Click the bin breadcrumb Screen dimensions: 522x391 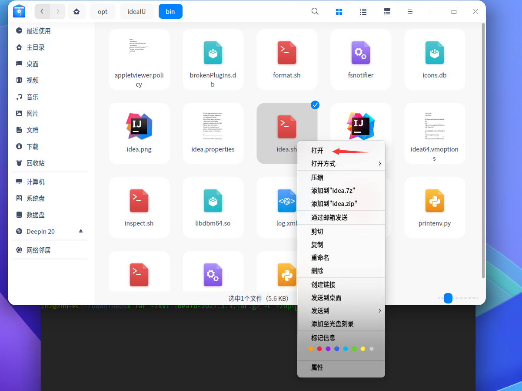170,11
